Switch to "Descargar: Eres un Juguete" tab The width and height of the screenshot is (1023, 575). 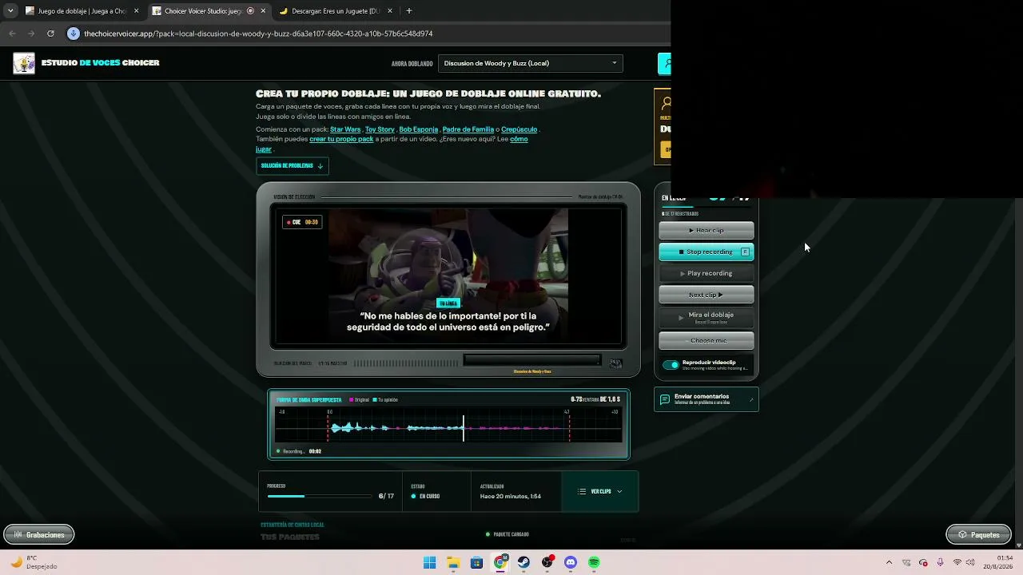point(337,11)
